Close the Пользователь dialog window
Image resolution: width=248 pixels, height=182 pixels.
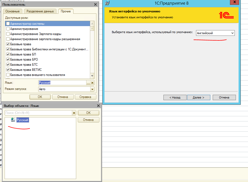(95, 5)
